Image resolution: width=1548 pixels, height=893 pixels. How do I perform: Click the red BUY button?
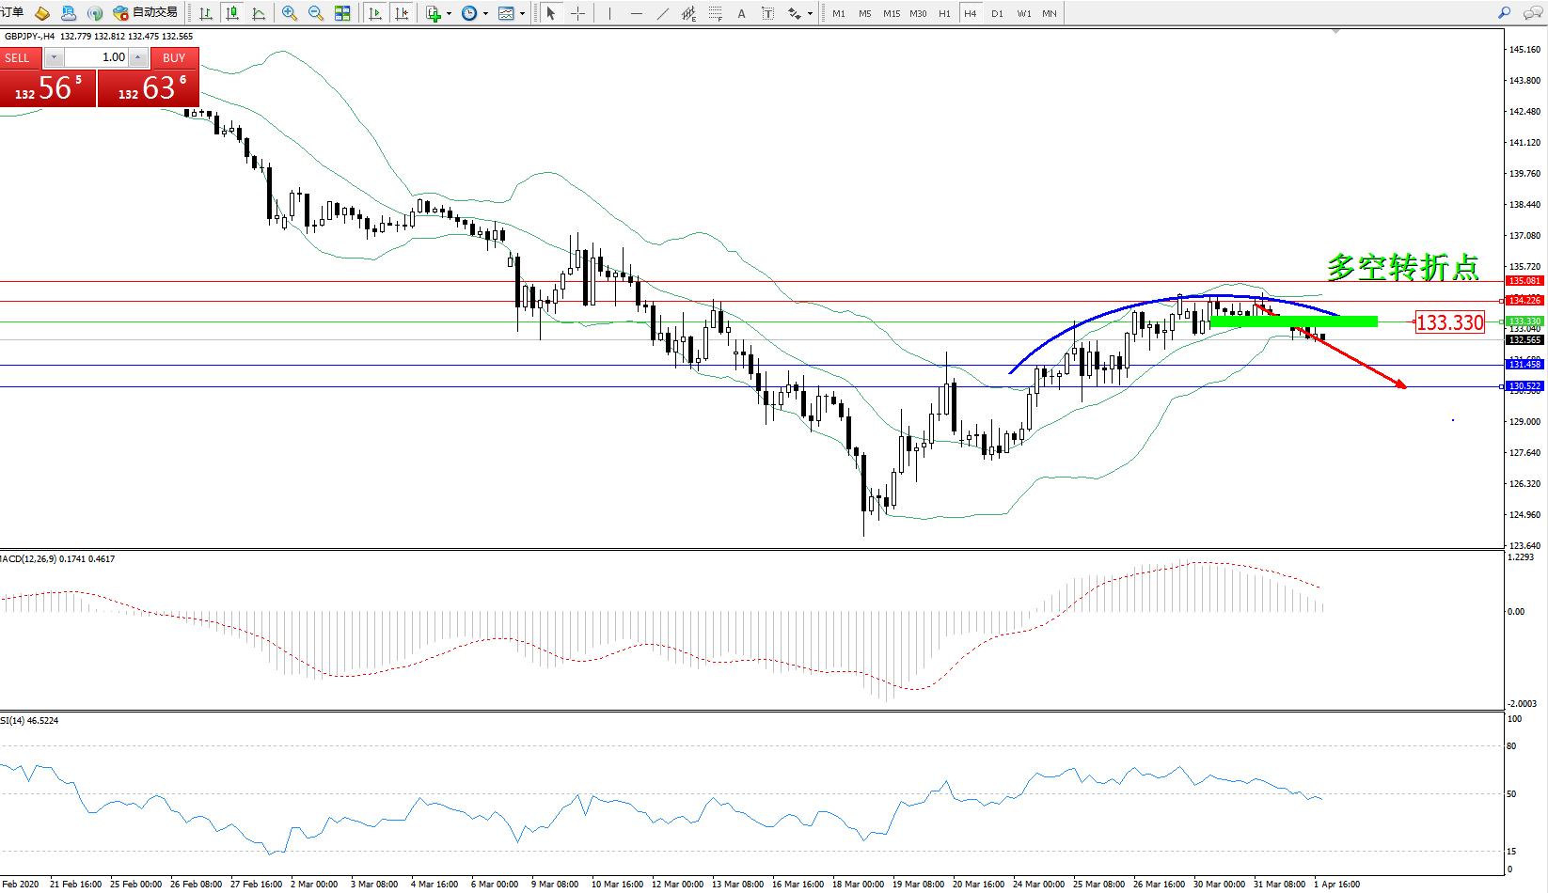coord(174,58)
